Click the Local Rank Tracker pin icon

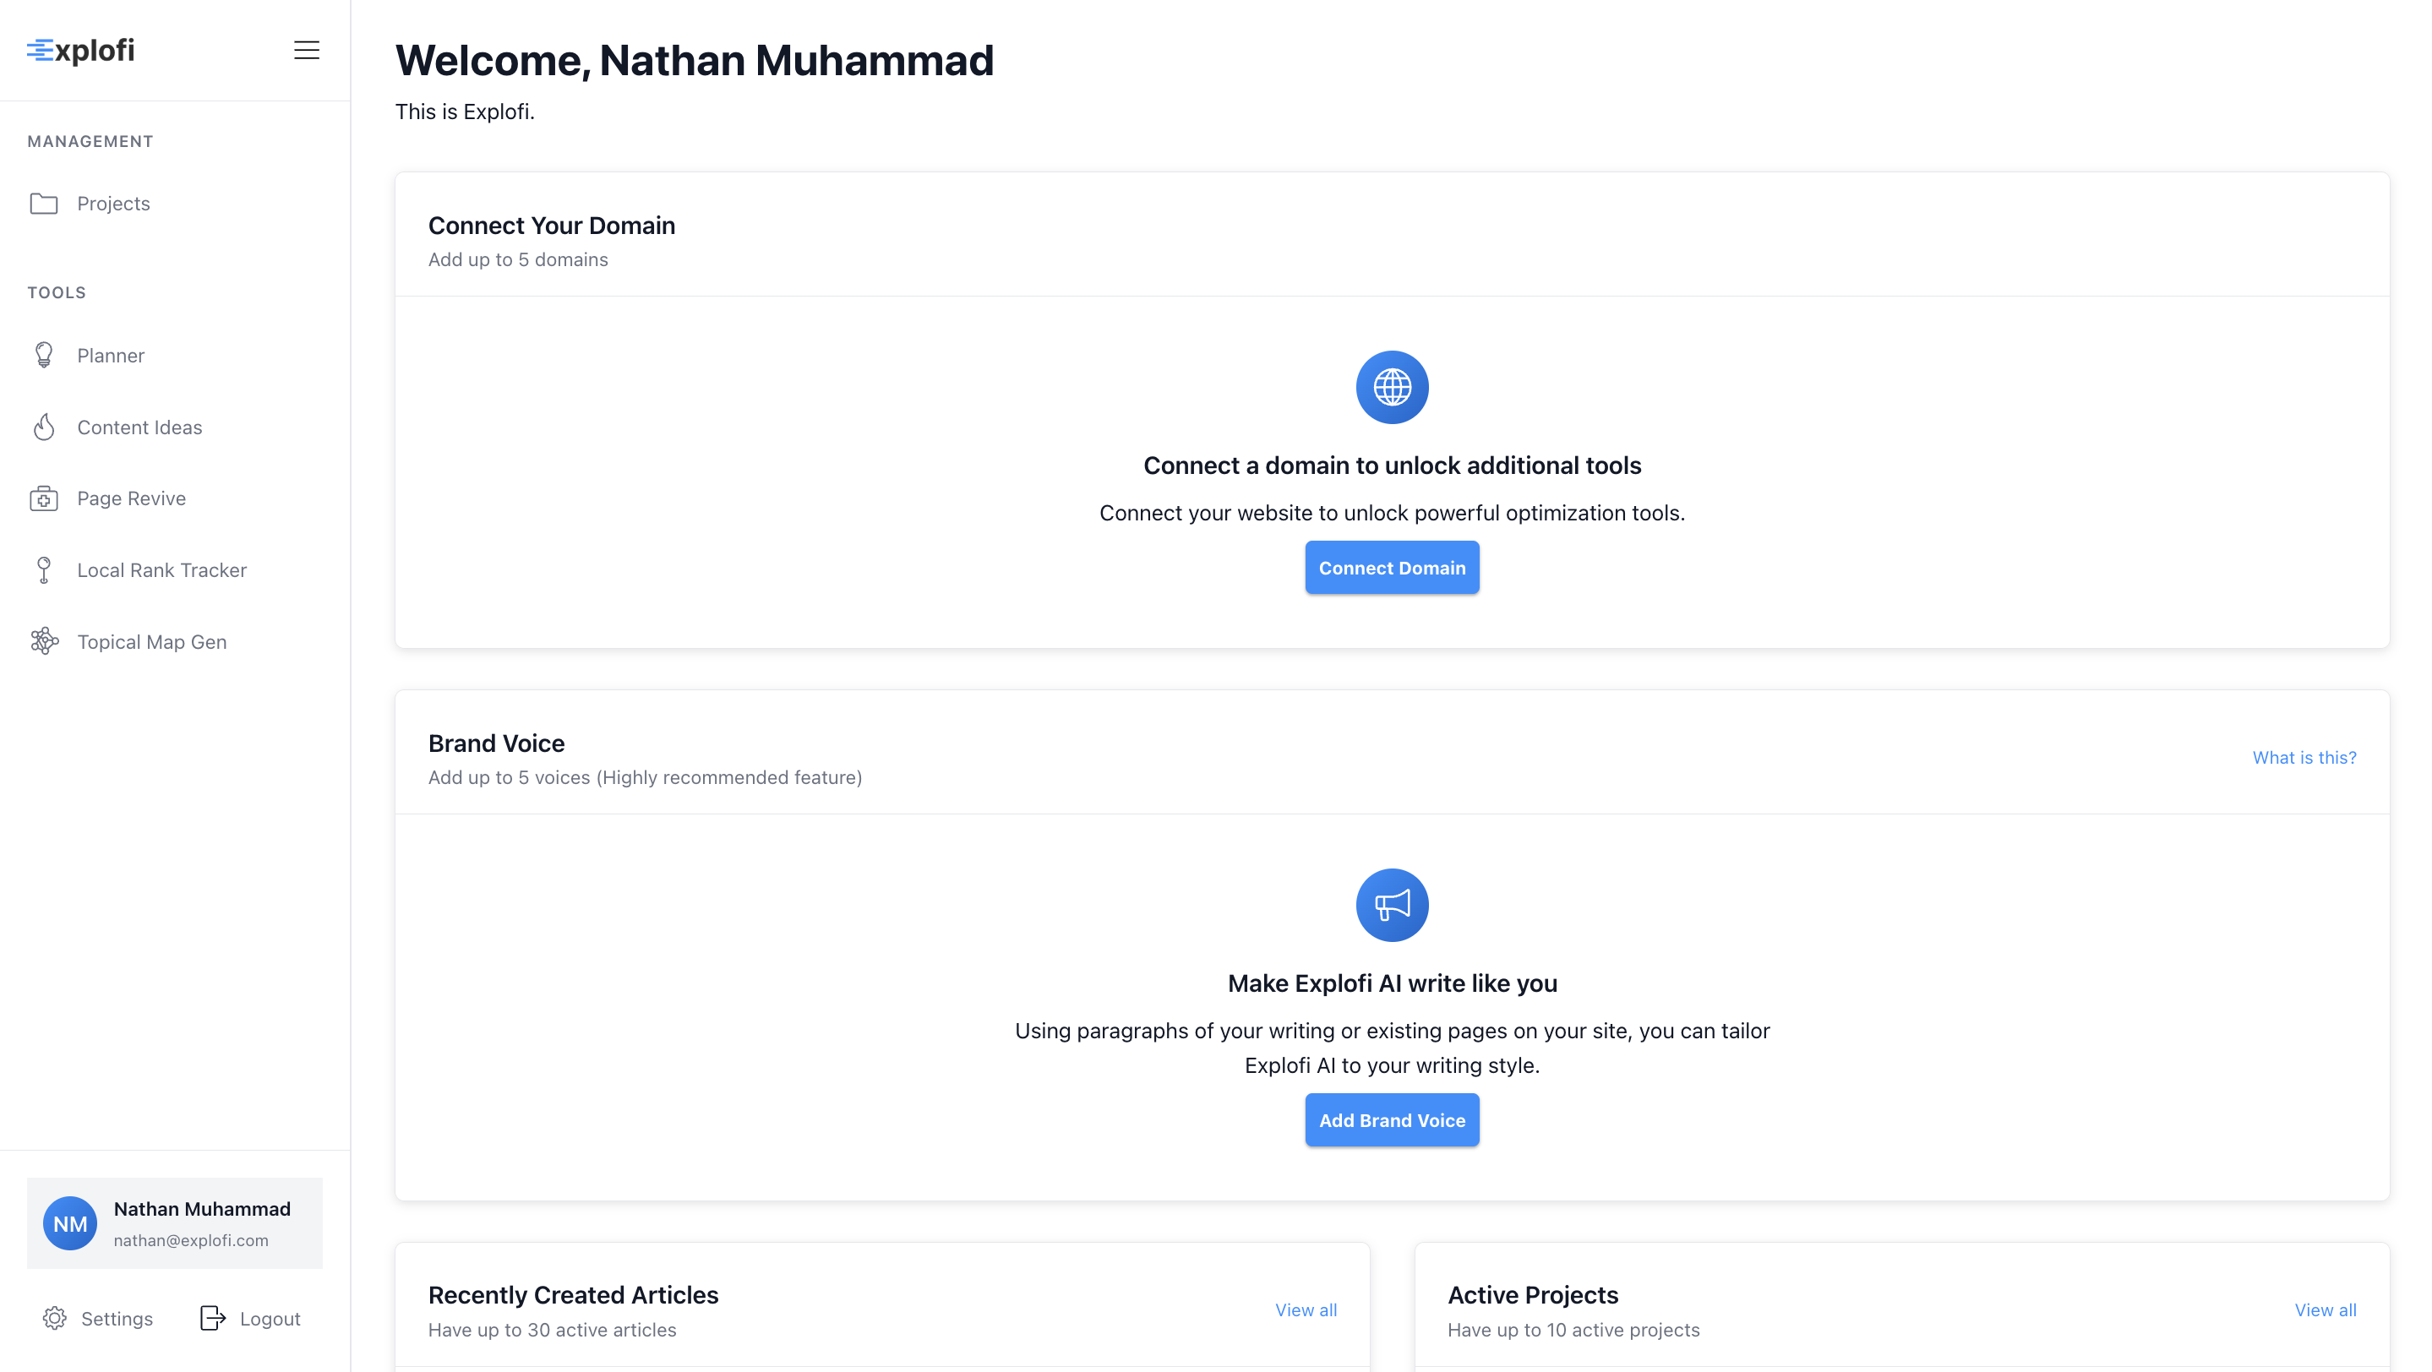43,570
